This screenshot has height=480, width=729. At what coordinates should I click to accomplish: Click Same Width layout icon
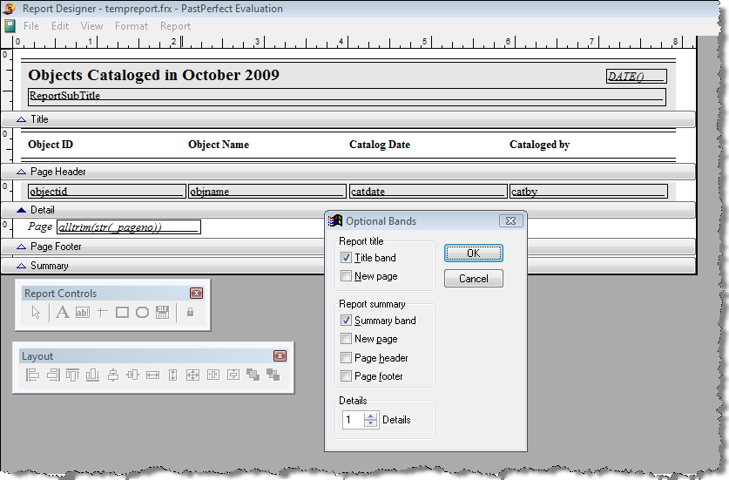[152, 375]
